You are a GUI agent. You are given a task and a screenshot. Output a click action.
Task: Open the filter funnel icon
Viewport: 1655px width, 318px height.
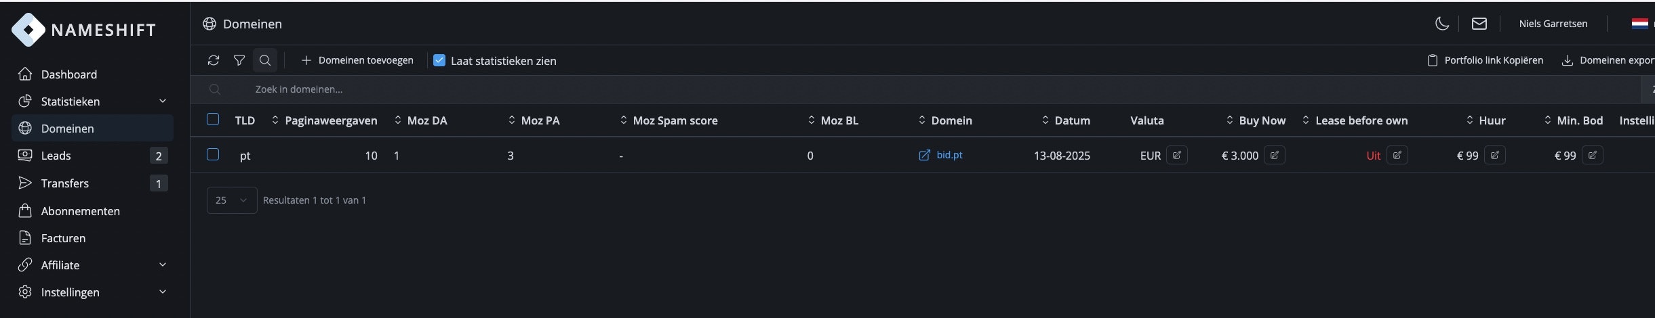(239, 60)
